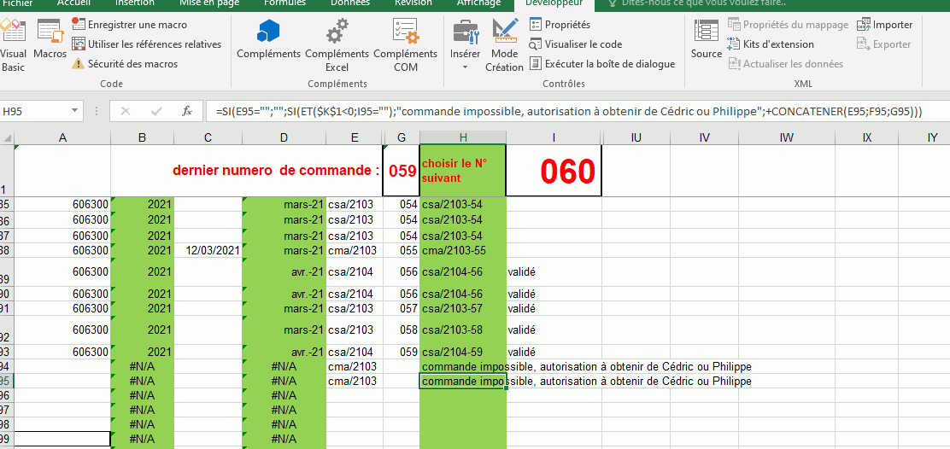Start Enregistrer une macro
Image resolution: width=950 pixels, height=449 pixels.
129,25
